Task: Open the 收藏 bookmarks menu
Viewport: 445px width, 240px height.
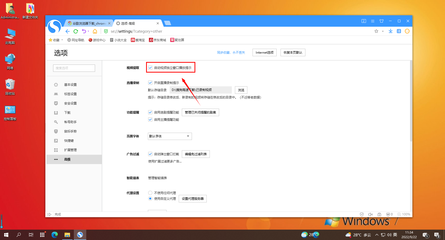Action: [x=56, y=40]
